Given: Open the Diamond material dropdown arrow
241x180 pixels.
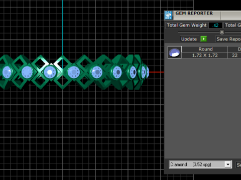Looking at the screenshot, I should click(x=228, y=164).
